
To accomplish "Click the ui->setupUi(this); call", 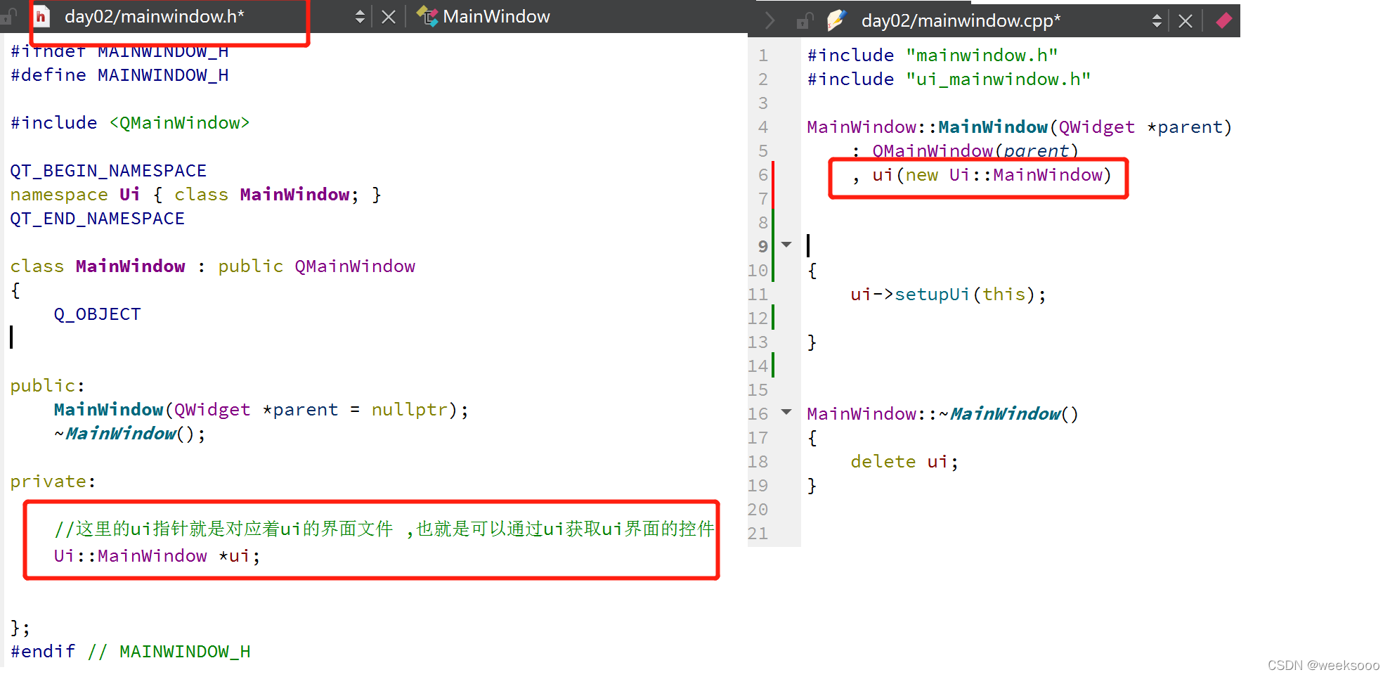I will [948, 295].
